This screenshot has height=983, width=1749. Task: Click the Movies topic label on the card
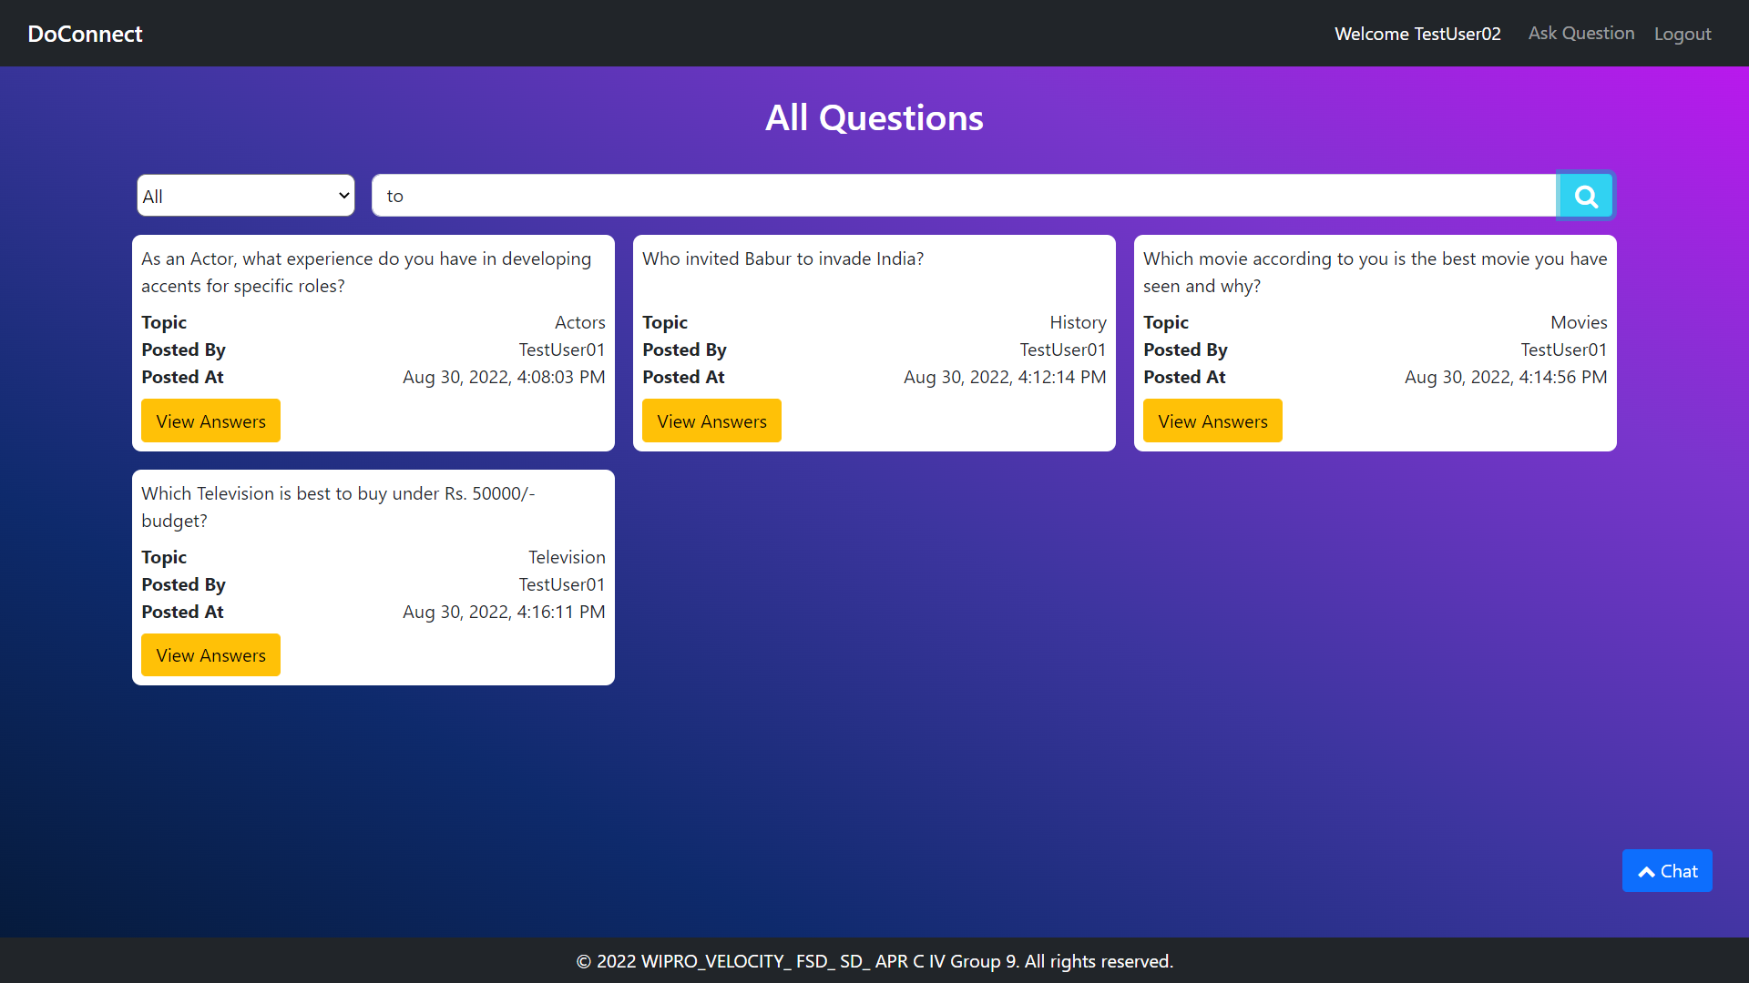click(x=1578, y=322)
